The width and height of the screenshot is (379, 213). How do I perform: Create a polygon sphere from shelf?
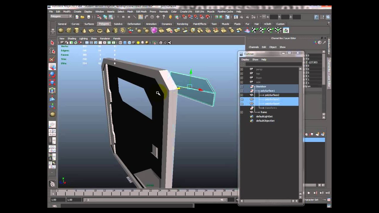click(x=61, y=30)
